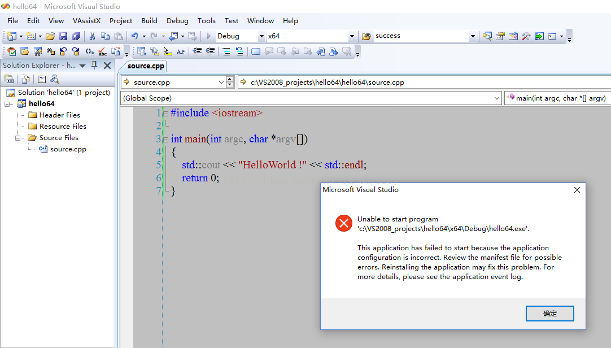Click the Start Page green arrow icon
Screen dimensions: 611x348
tap(539, 36)
